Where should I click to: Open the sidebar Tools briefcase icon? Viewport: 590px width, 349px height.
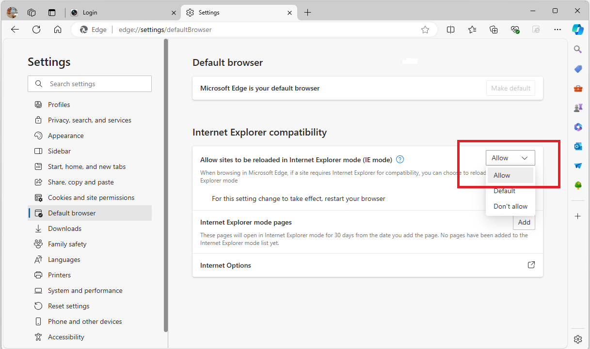[x=578, y=89]
